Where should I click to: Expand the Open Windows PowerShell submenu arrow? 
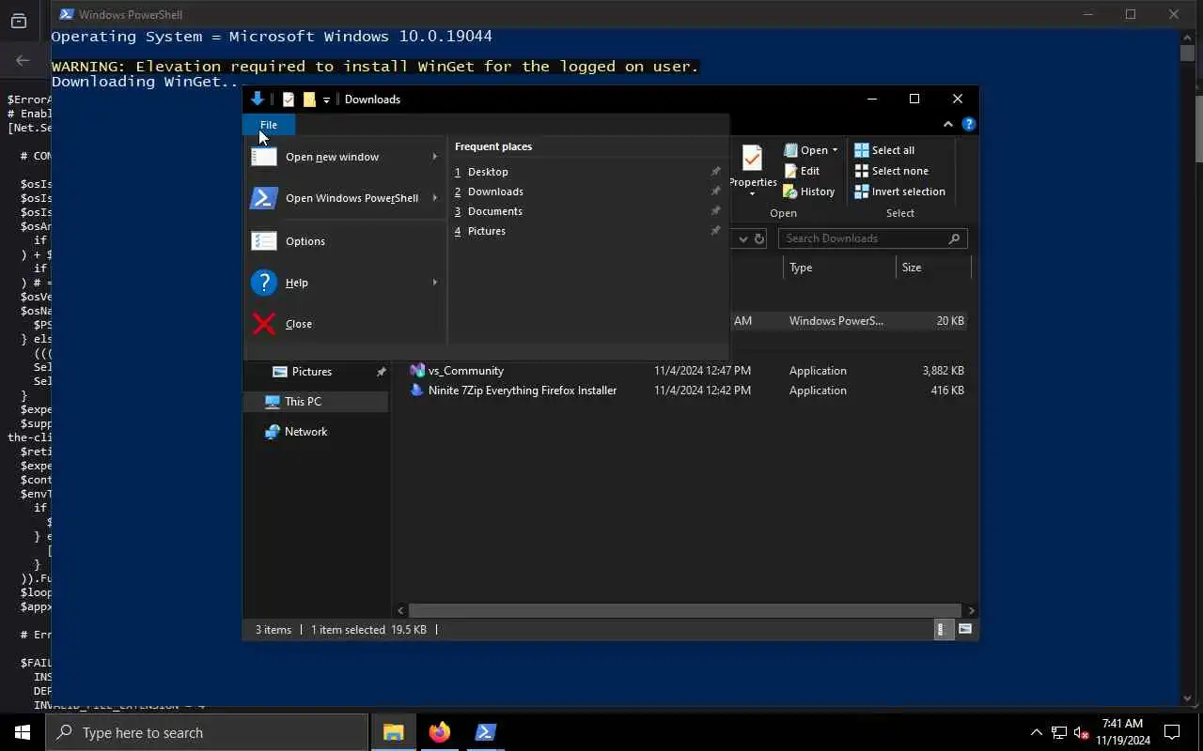[x=435, y=198]
